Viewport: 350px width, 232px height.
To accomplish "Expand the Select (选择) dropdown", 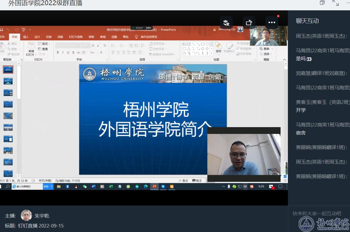I will pos(267,54).
